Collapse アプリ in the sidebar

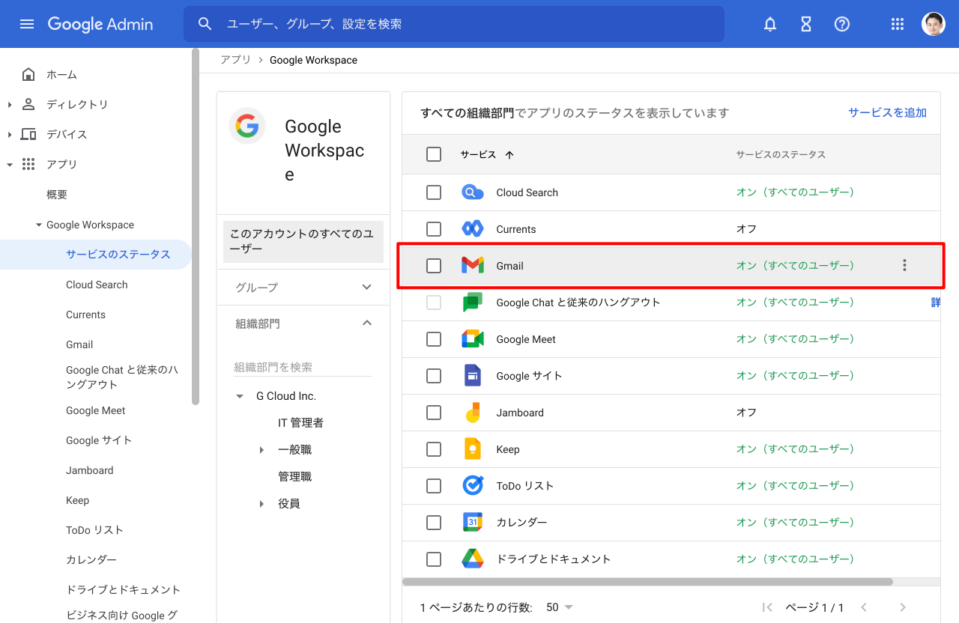[10, 164]
